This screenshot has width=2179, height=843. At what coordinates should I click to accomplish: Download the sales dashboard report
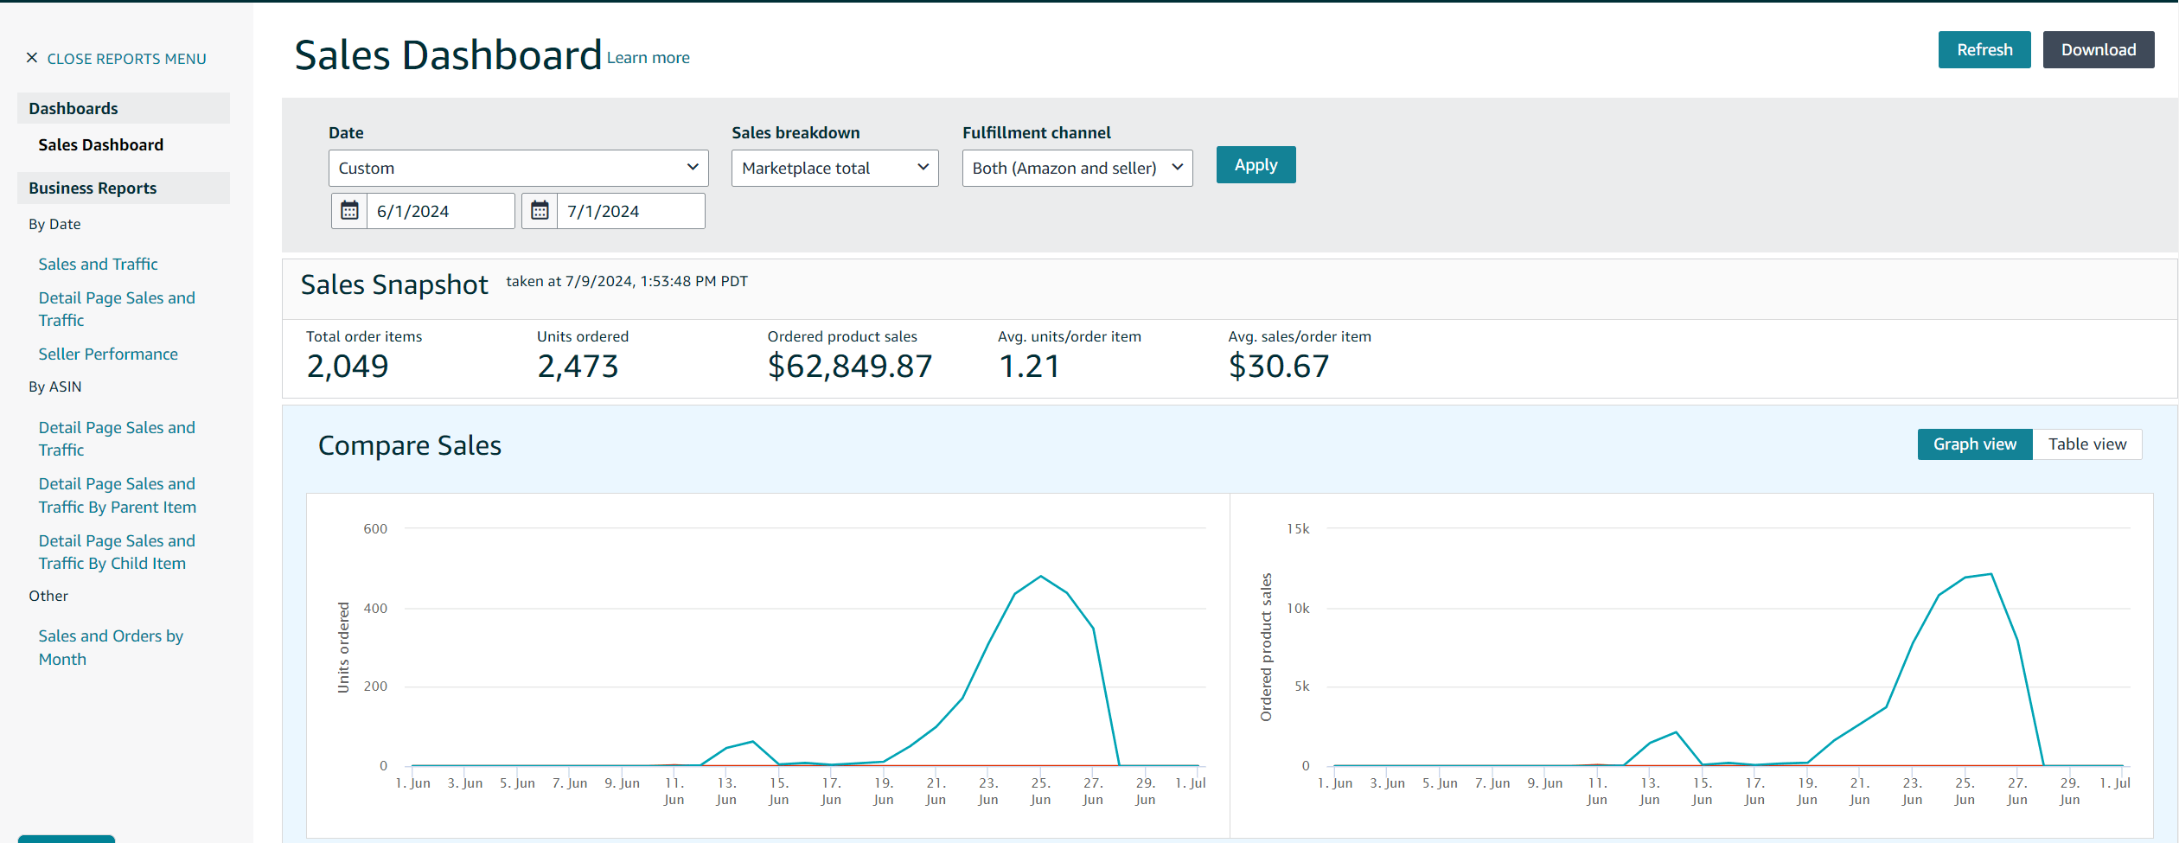[2098, 50]
